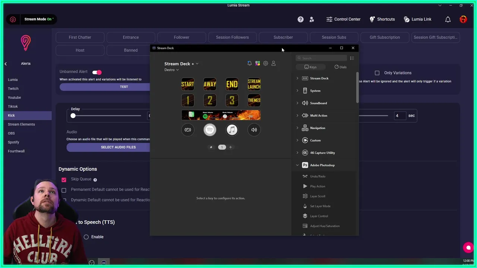This screenshot has height=268, width=477.
Task: Switch to Keys view
Action: point(310,67)
